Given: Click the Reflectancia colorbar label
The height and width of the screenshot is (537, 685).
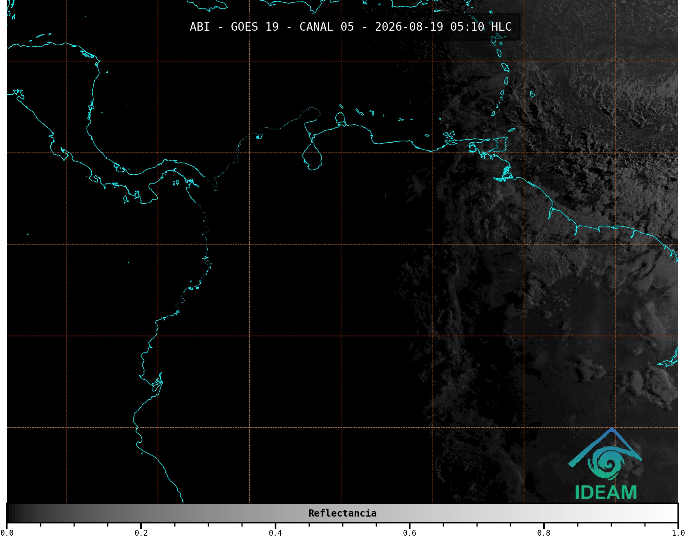Looking at the screenshot, I should pyautogui.click(x=342, y=513).
